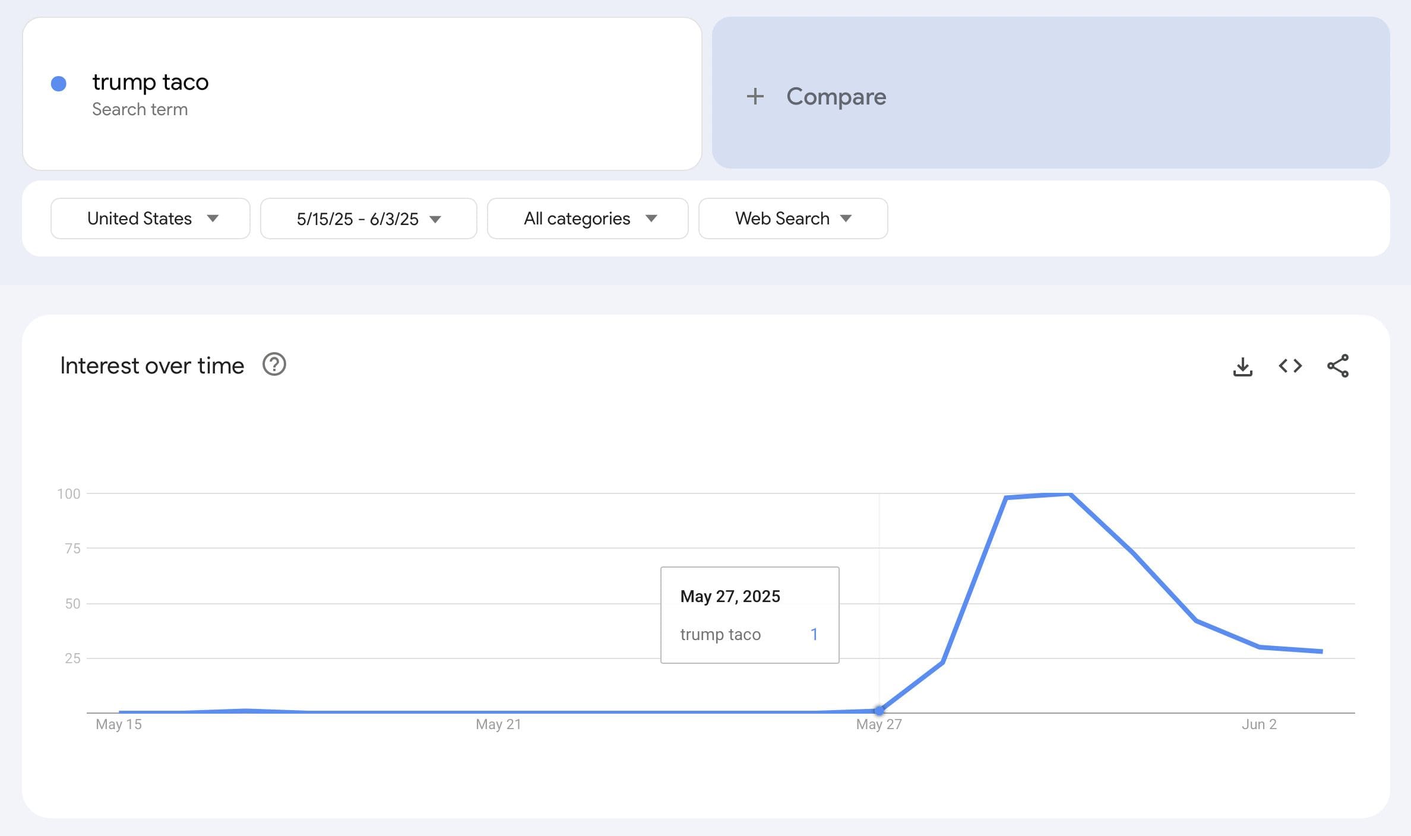Click the chart peak near 100
This screenshot has width=1411, height=836.
tap(1069, 494)
